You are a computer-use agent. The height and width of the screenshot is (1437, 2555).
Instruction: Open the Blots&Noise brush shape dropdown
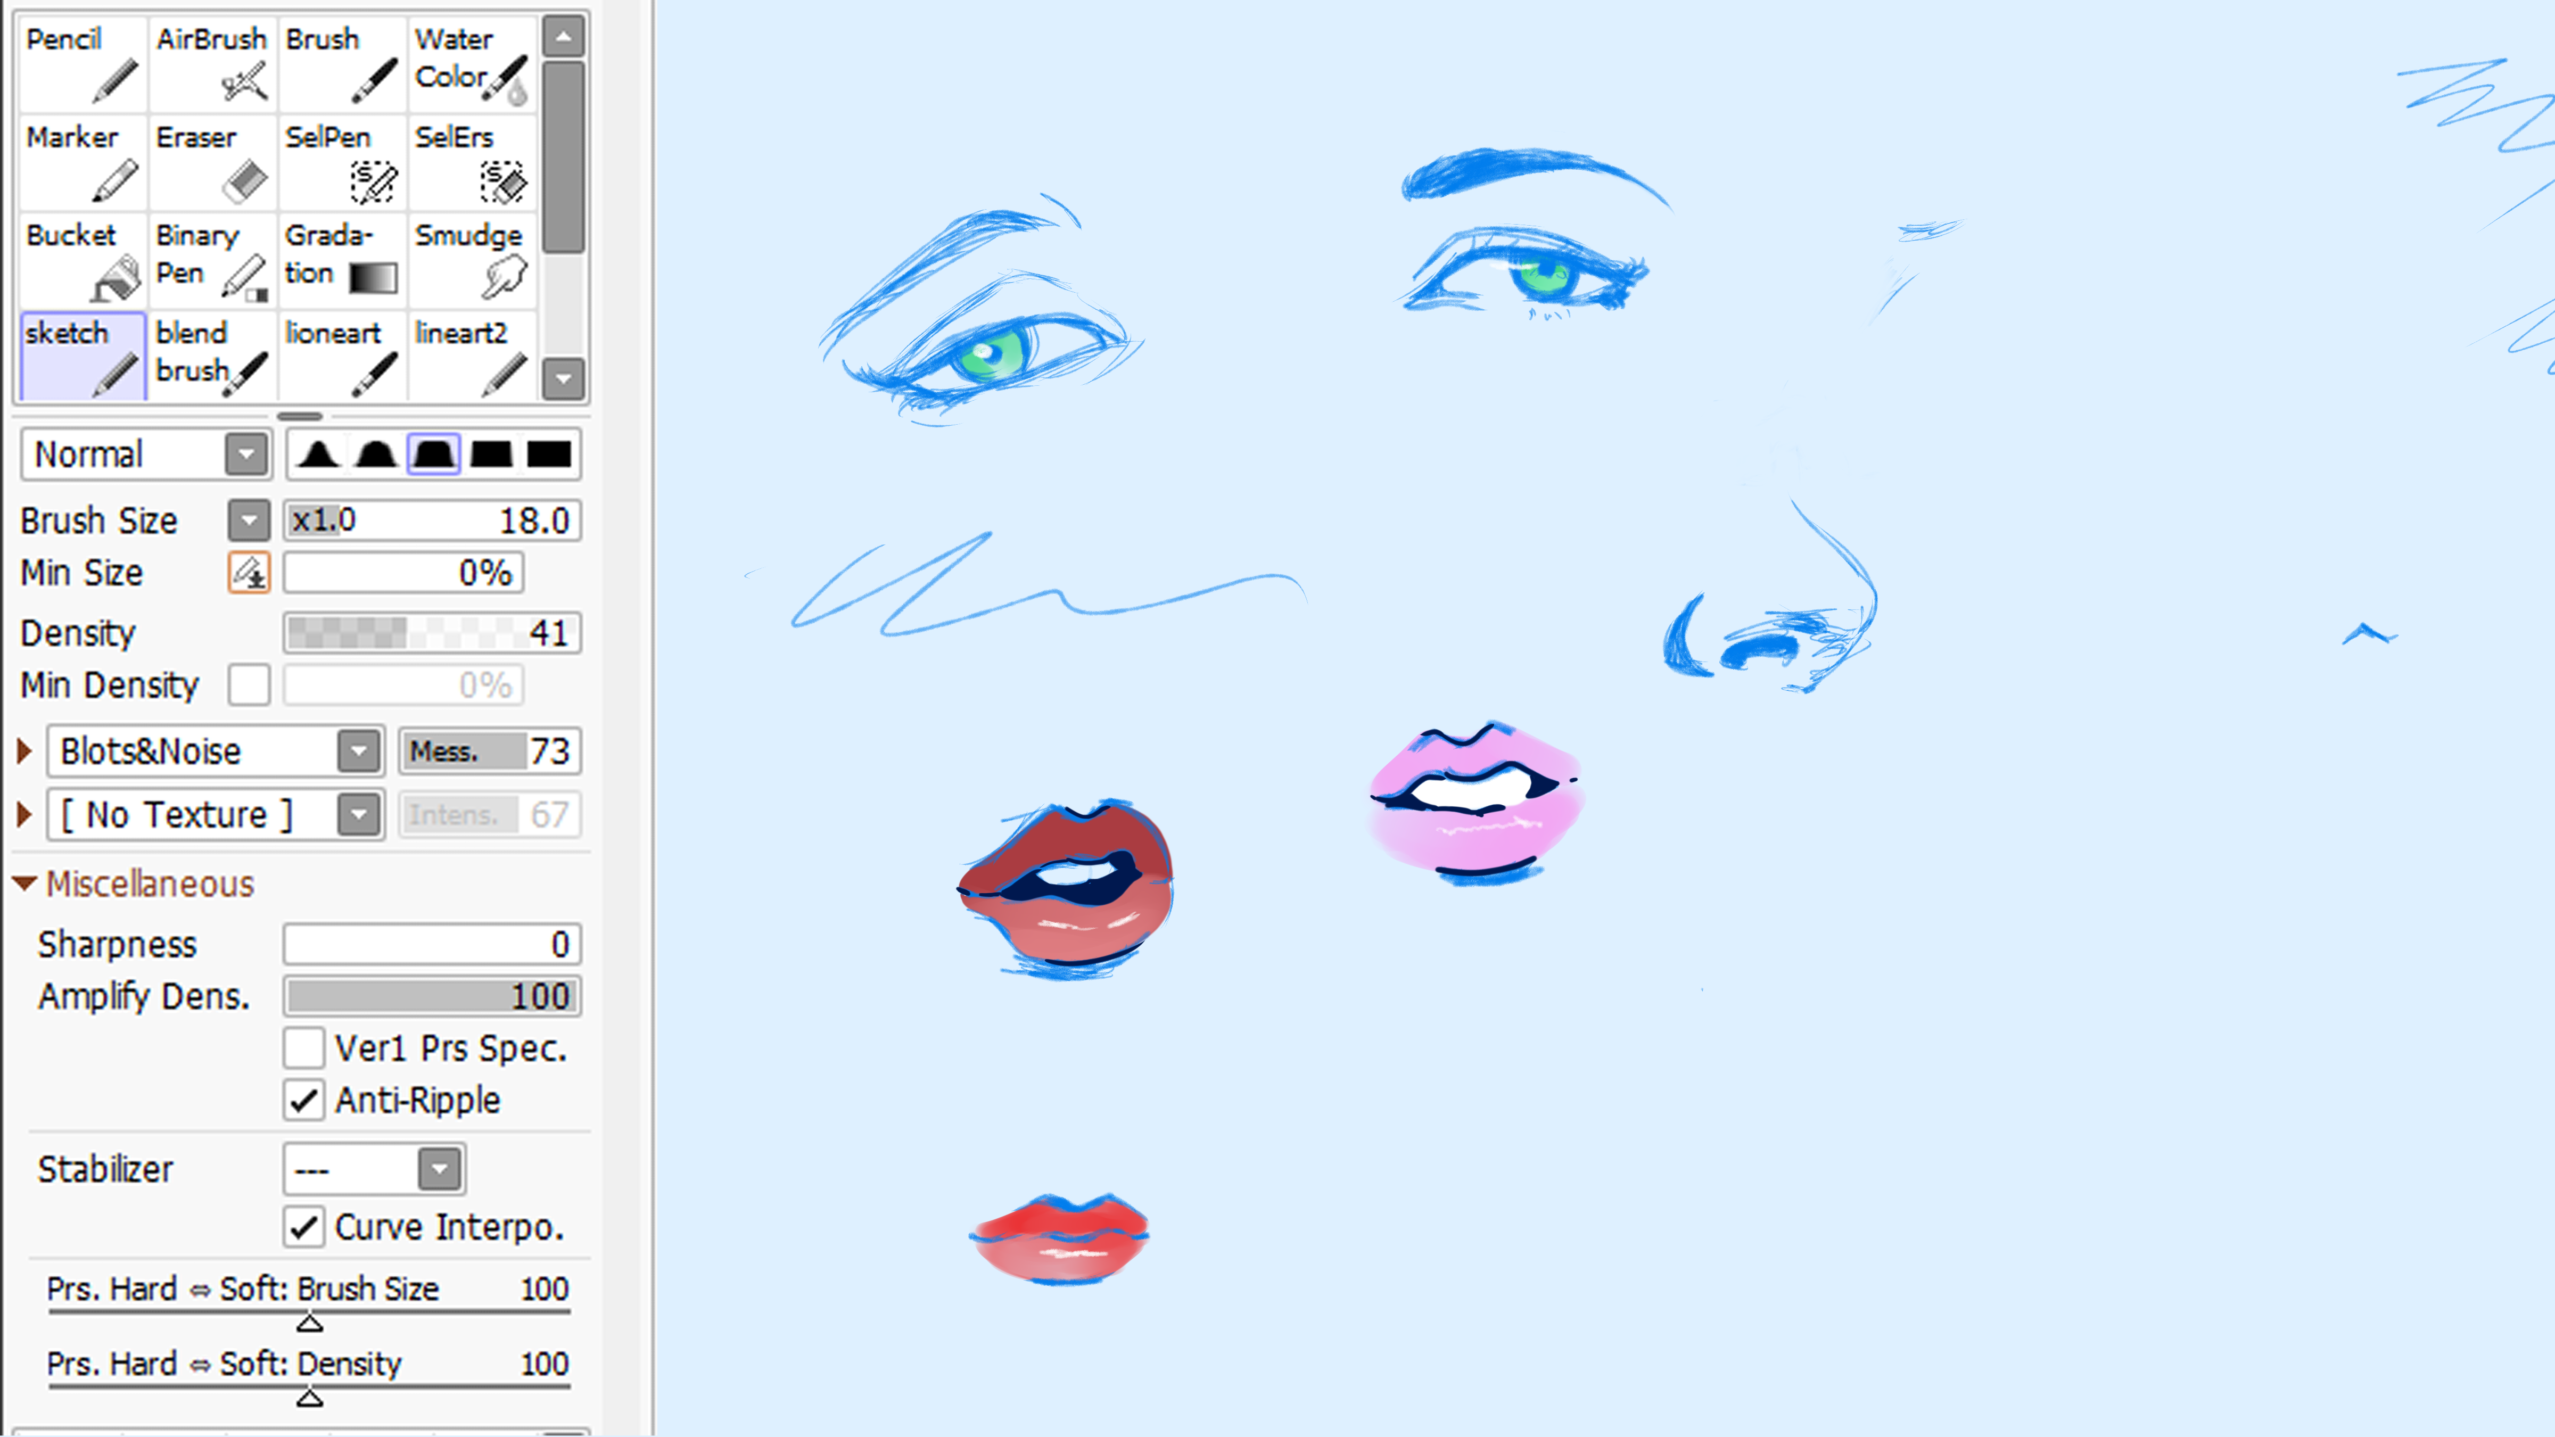359,751
